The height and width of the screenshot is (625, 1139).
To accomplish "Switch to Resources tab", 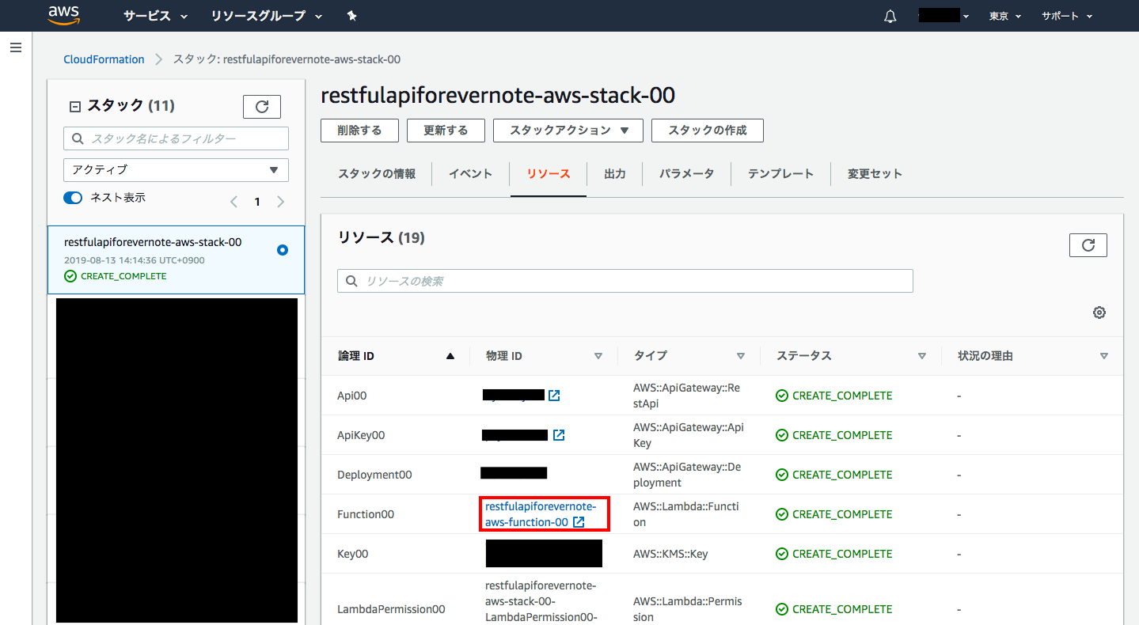I will click(549, 174).
